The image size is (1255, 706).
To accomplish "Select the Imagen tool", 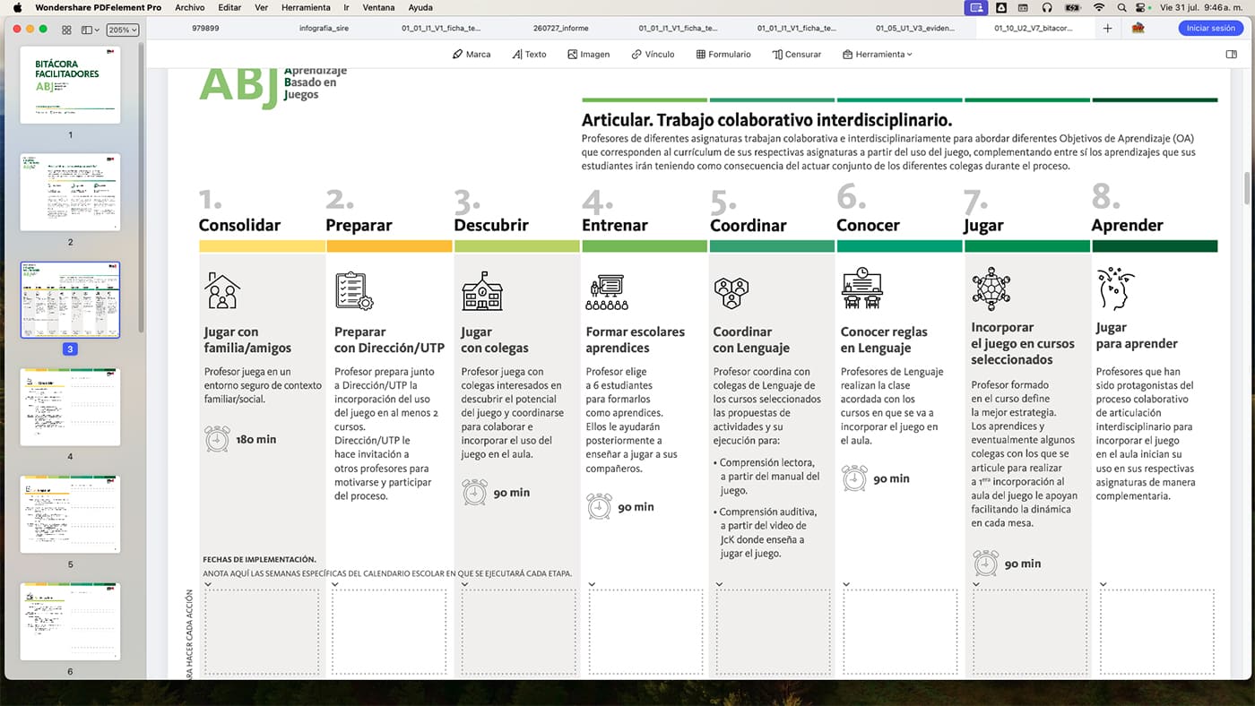I will (x=588, y=54).
